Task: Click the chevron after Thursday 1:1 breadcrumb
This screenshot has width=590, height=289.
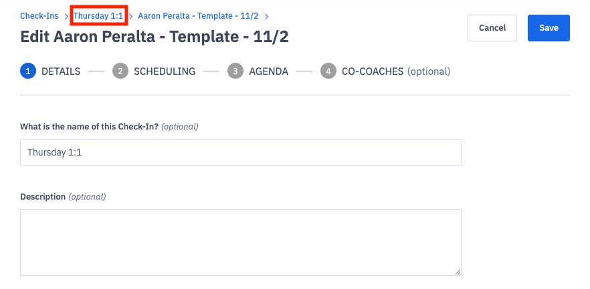Action: click(x=131, y=16)
